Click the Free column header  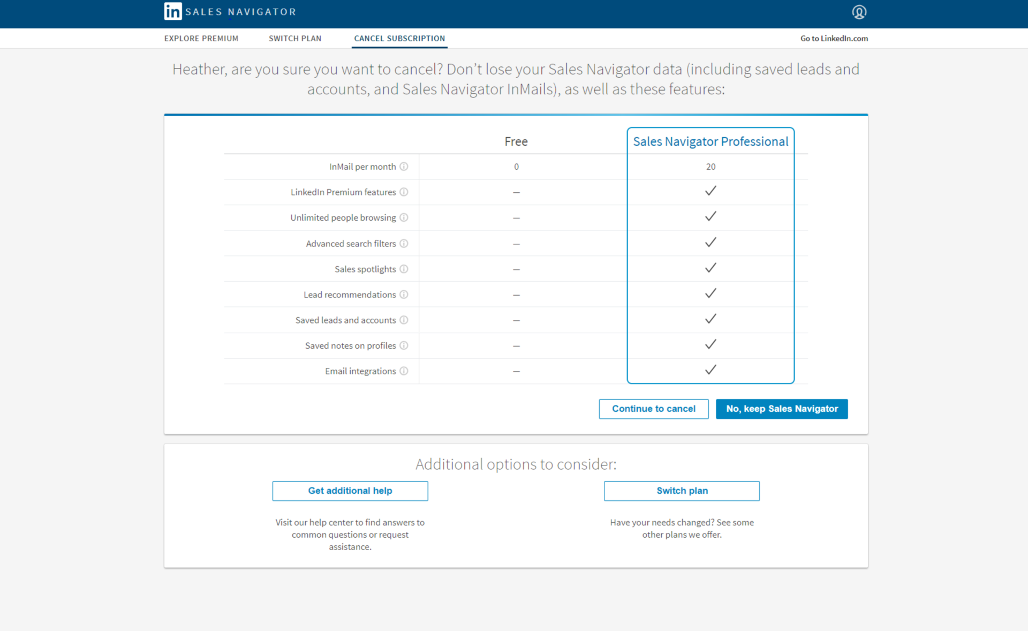[x=516, y=141]
